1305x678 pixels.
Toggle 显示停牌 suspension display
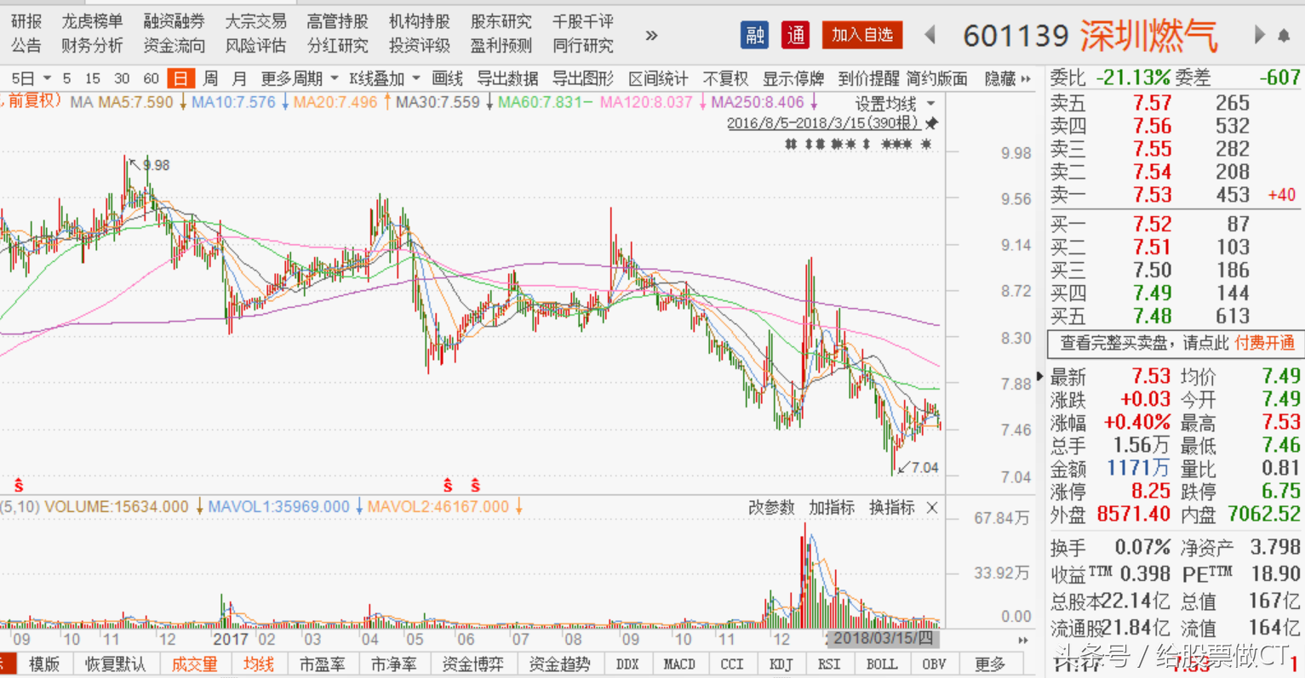click(x=793, y=78)
